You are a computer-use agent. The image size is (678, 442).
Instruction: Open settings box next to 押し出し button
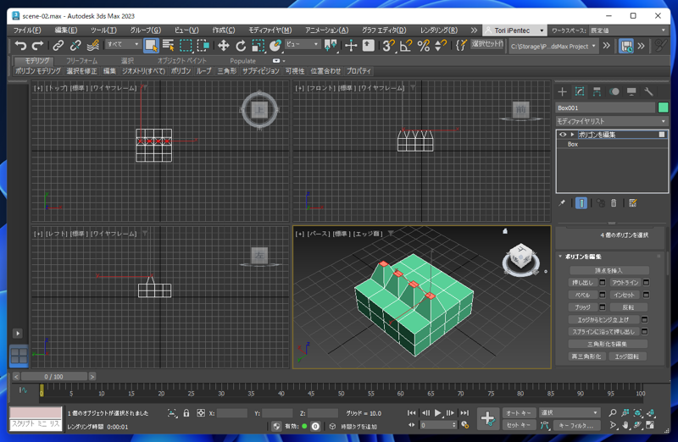tap(603, 283)
